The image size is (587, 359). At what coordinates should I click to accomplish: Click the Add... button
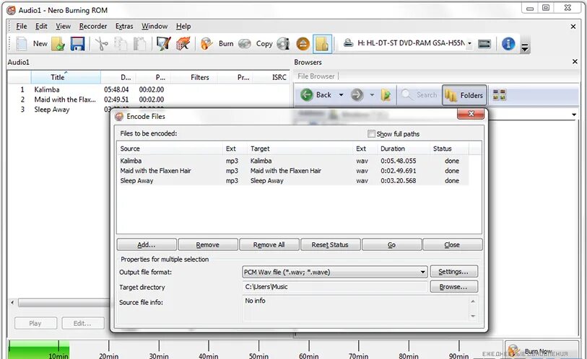[147, 244]
